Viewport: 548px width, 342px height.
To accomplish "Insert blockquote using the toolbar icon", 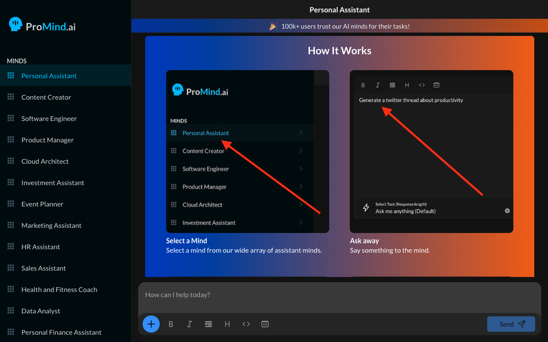I will pyautogui.click(x=208, y=324).
